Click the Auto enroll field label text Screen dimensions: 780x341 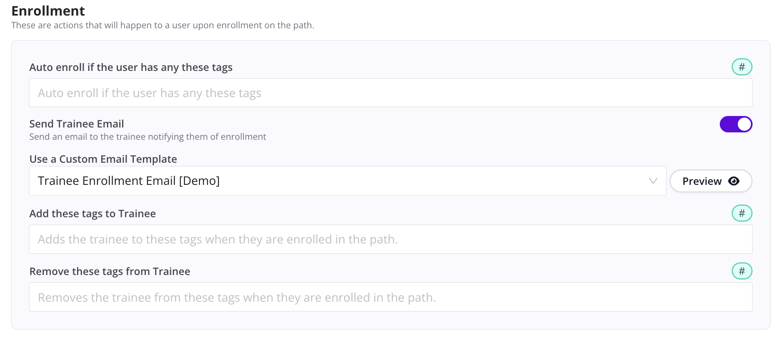(x=131, y=68)
